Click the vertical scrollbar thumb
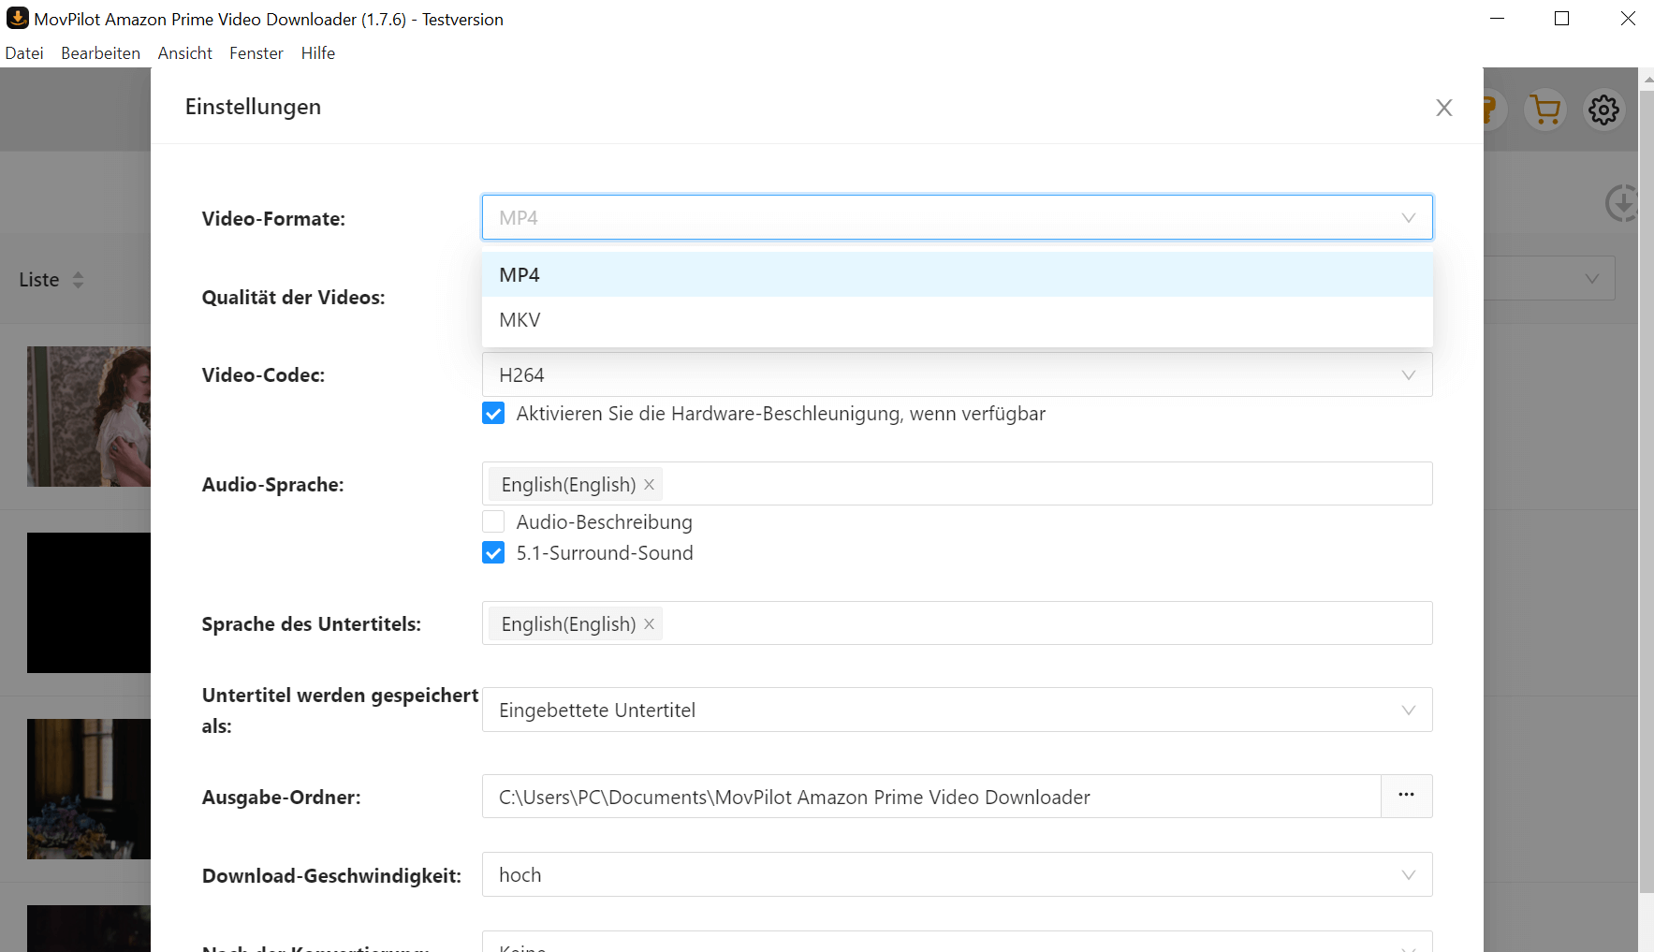Screen dimensions: 1654x952 [1647, 491]
